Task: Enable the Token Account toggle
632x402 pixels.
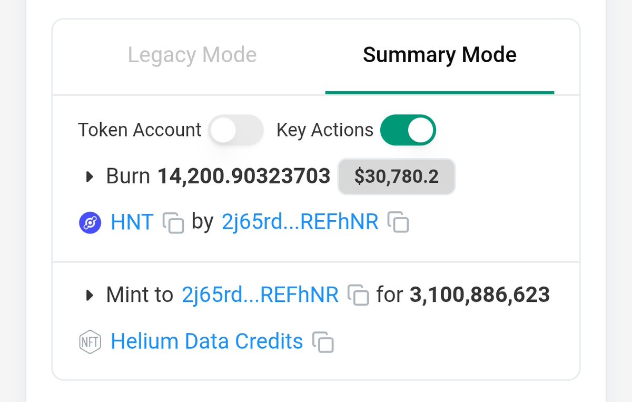Action: click(x=235, y=130)
